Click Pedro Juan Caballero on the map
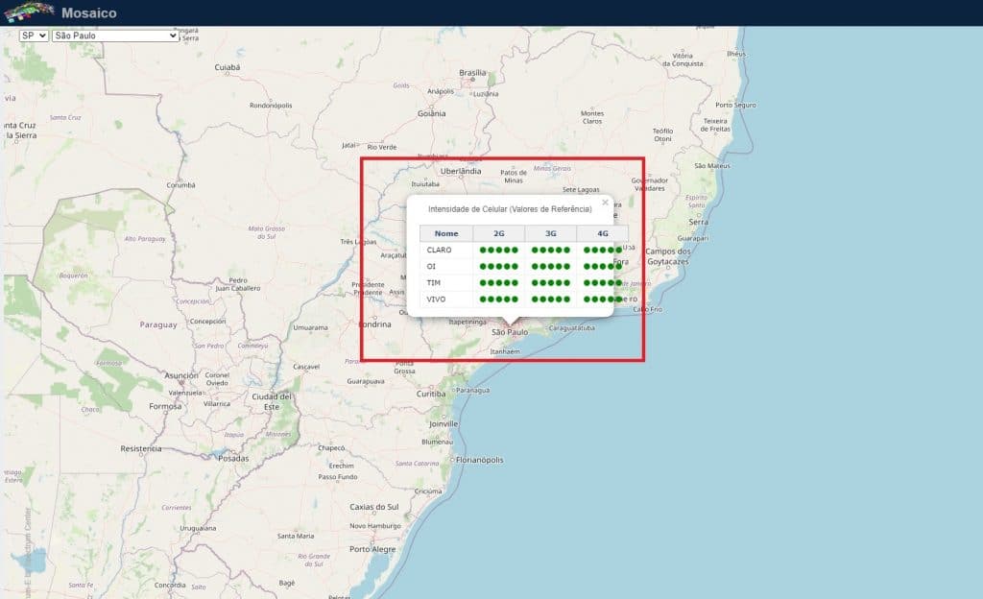The width and height of the screenshot is (983, 599). click(x=238, y=284)
